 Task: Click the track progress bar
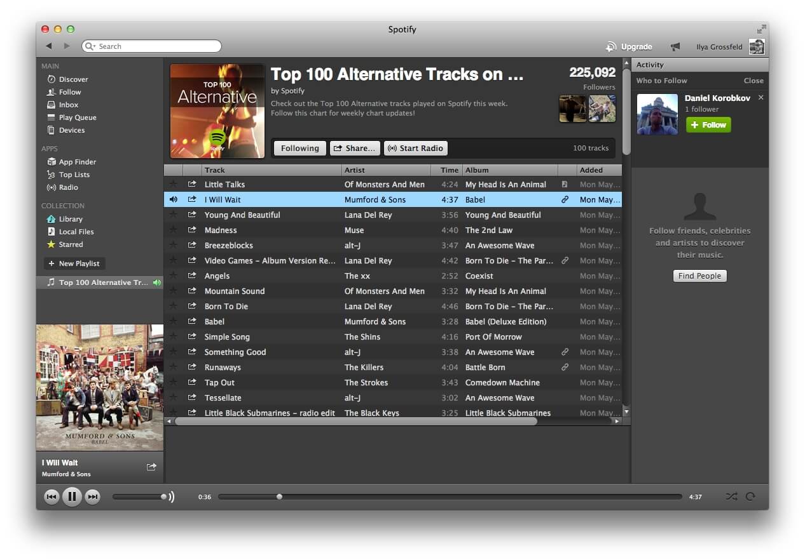tap(450, 497)
